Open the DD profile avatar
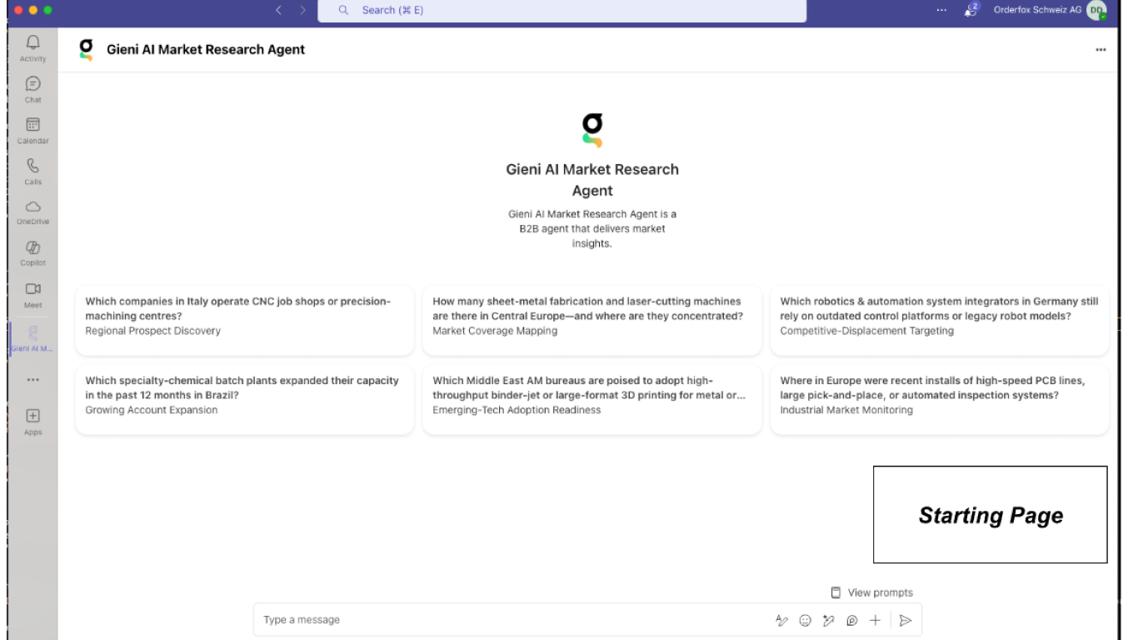The width and height of the screenshot is (1138, 640). 1096,10
